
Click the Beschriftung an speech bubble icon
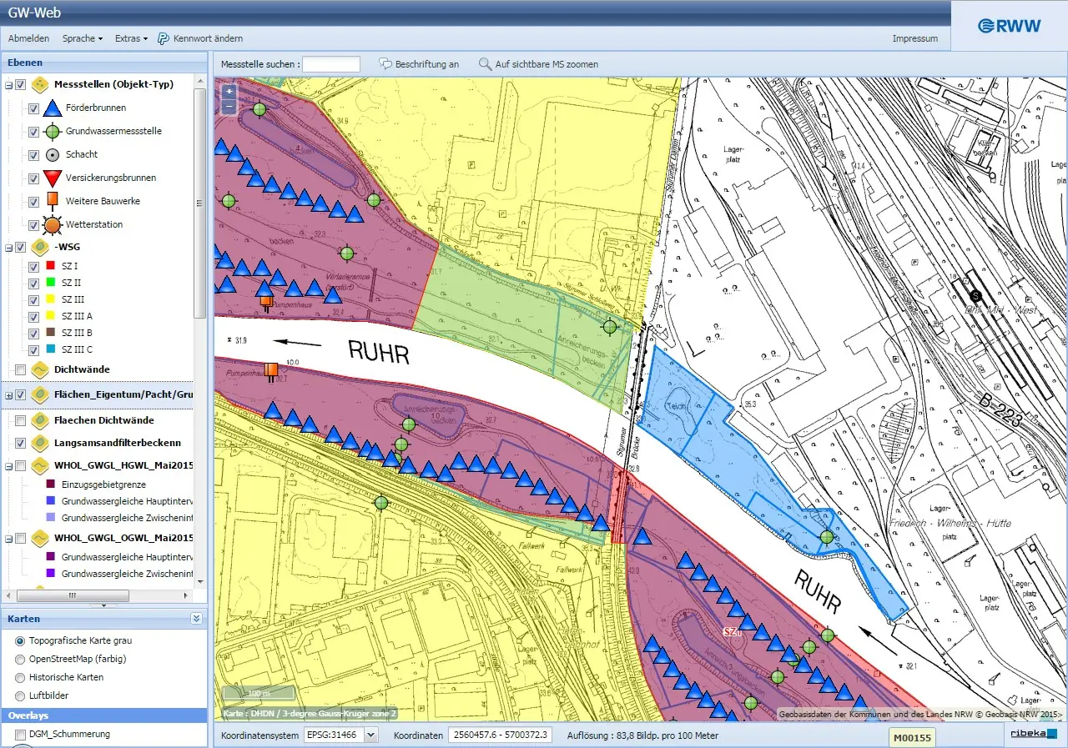point(385,64)
